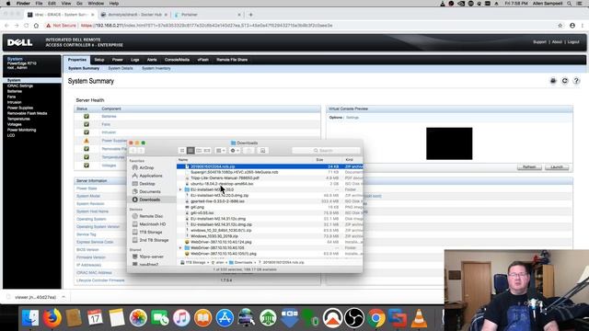Open iDRAC Settings in left navigation
Viewport: 589px width, 331px height.
click(x=20, y=86)
